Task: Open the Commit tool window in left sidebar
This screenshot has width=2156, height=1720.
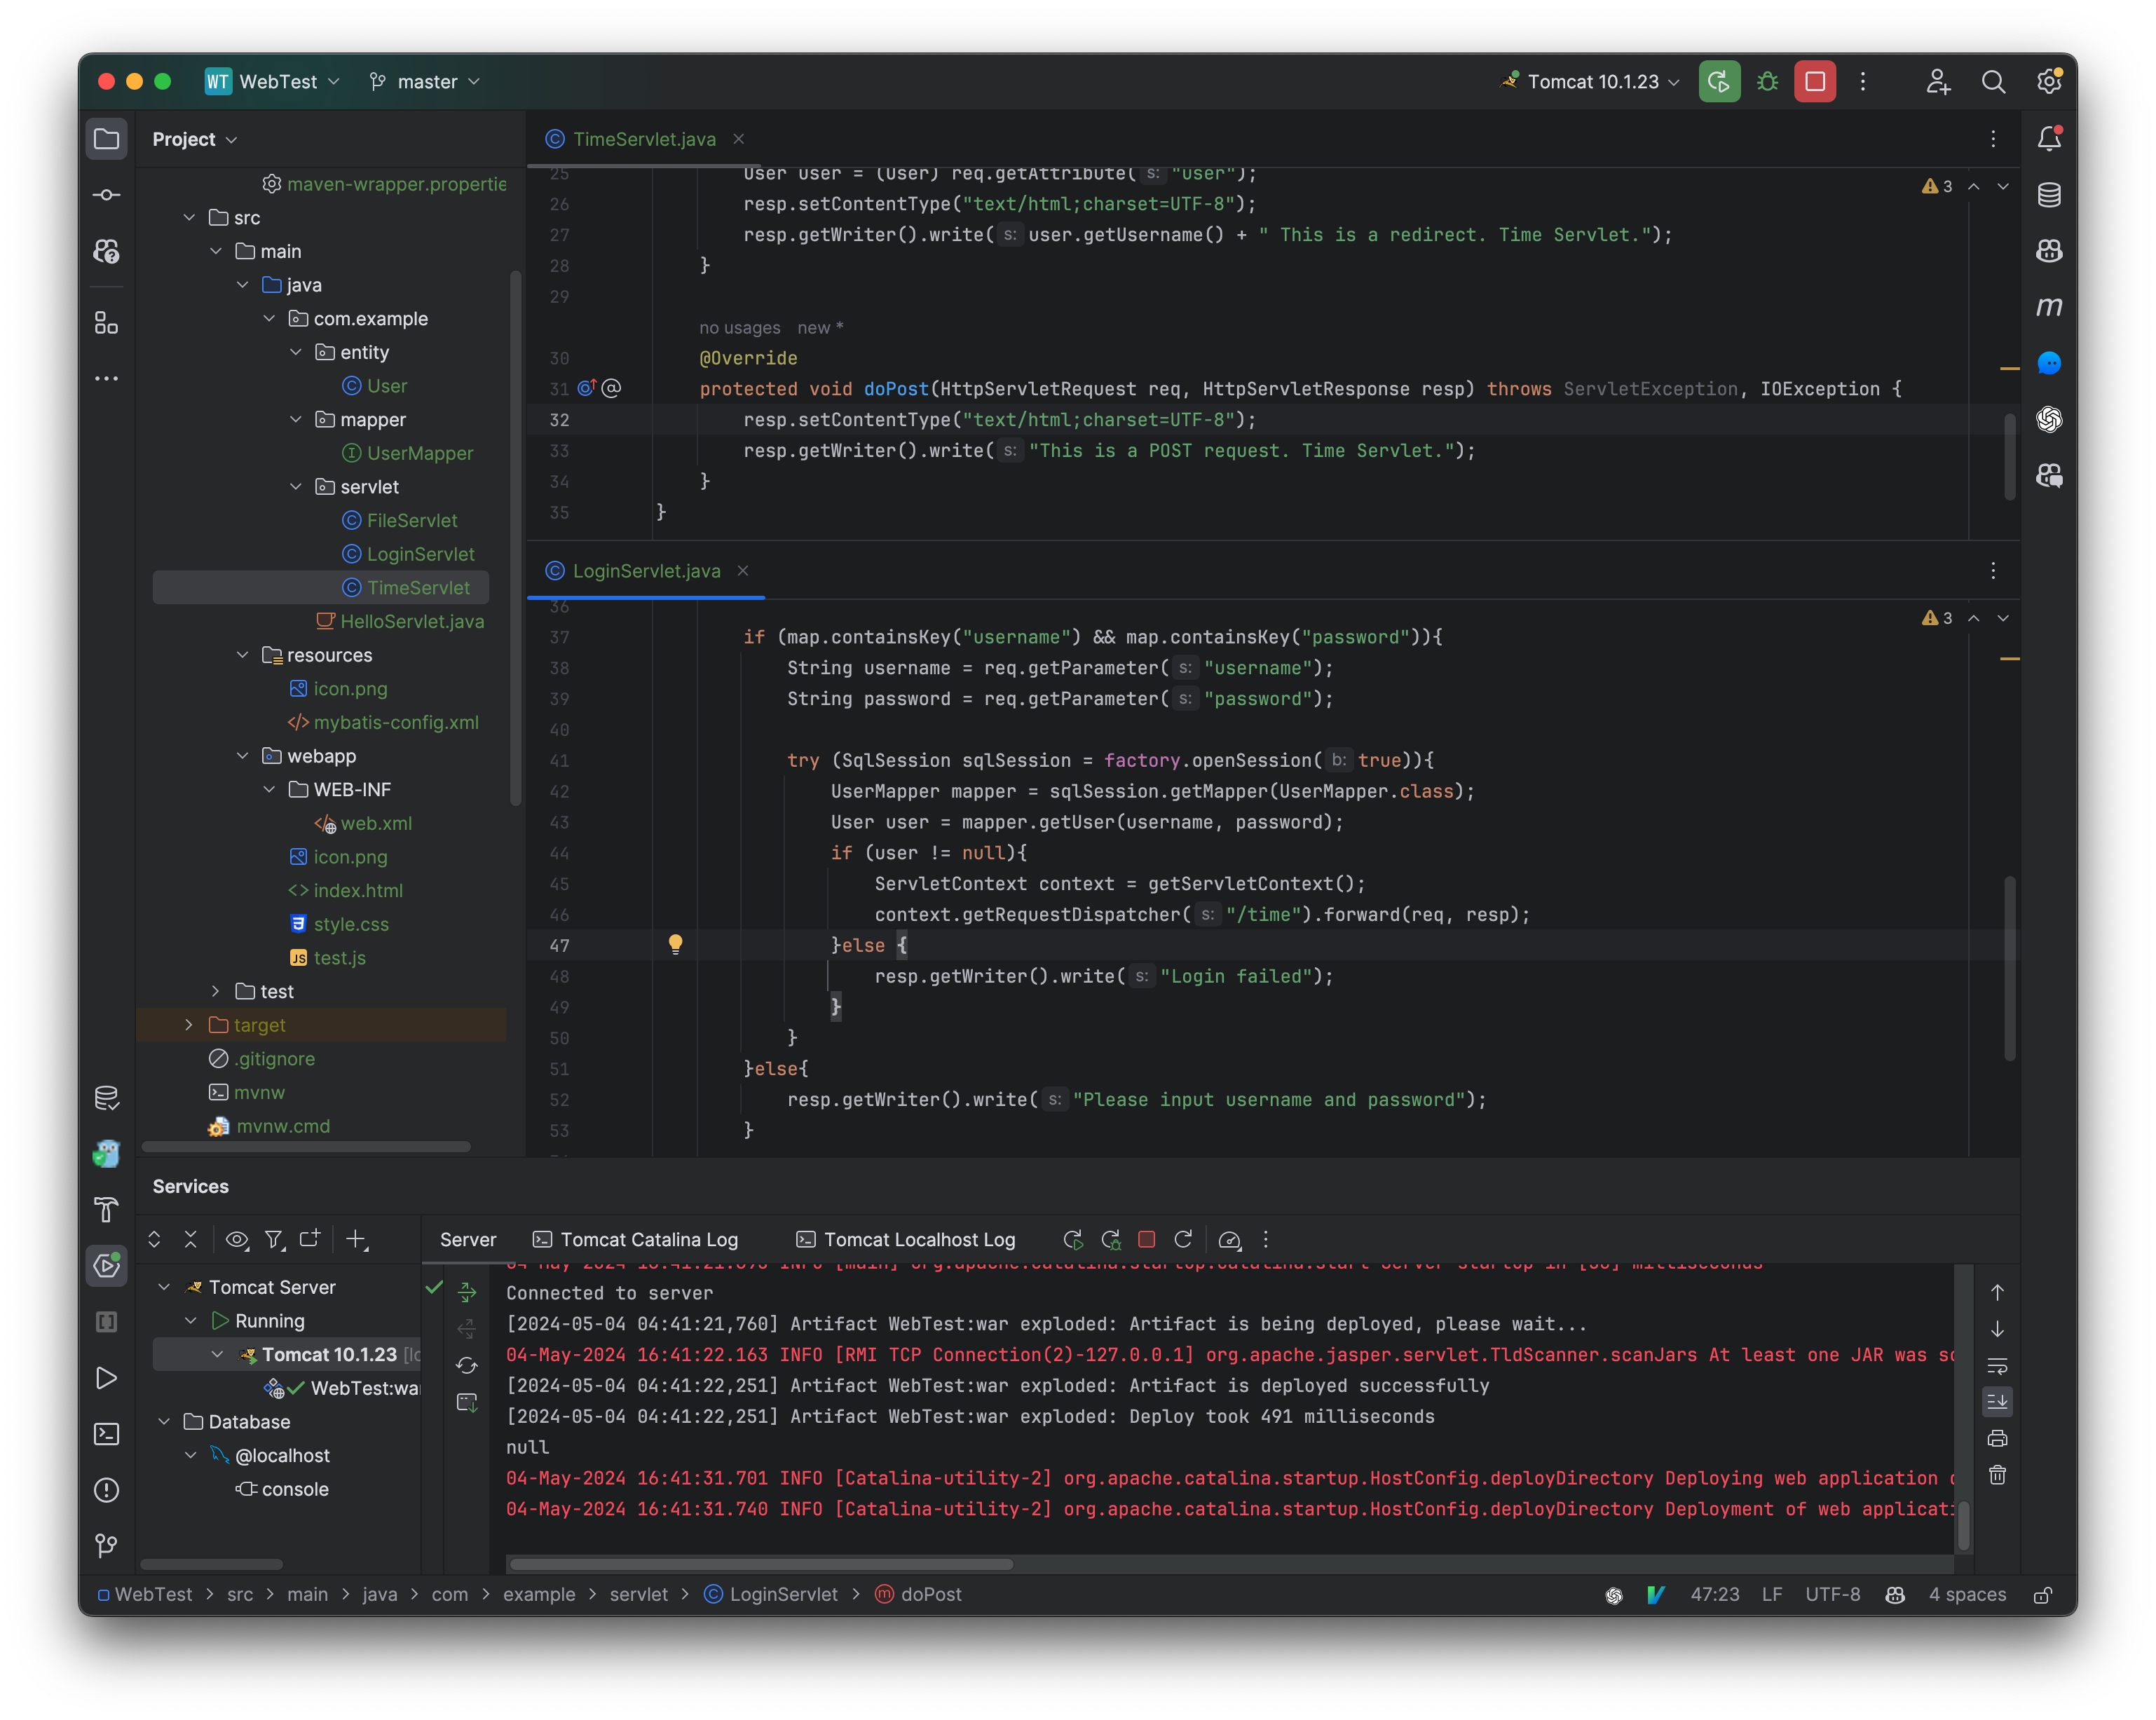Action: pyautogui.click(x=107, y=195)
